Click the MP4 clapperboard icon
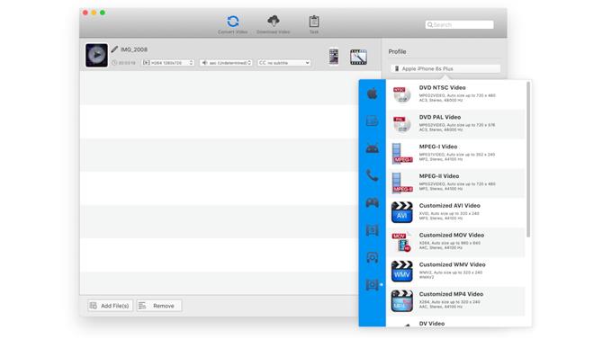The height and width of the screenshot is (339, 603). pyautogui.click(x=402, y=301)
